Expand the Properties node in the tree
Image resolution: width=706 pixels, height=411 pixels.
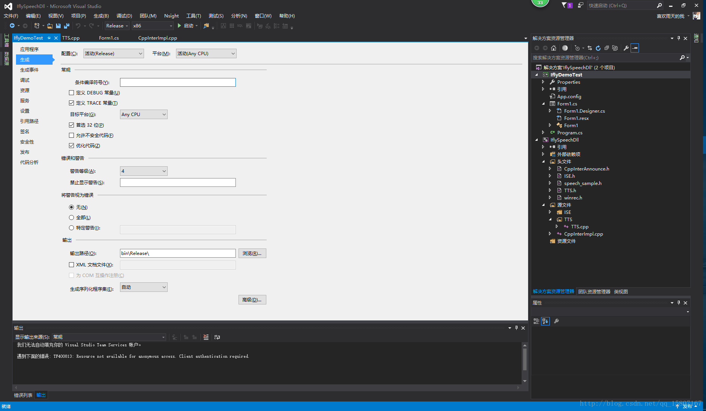(x=543, y=82)
